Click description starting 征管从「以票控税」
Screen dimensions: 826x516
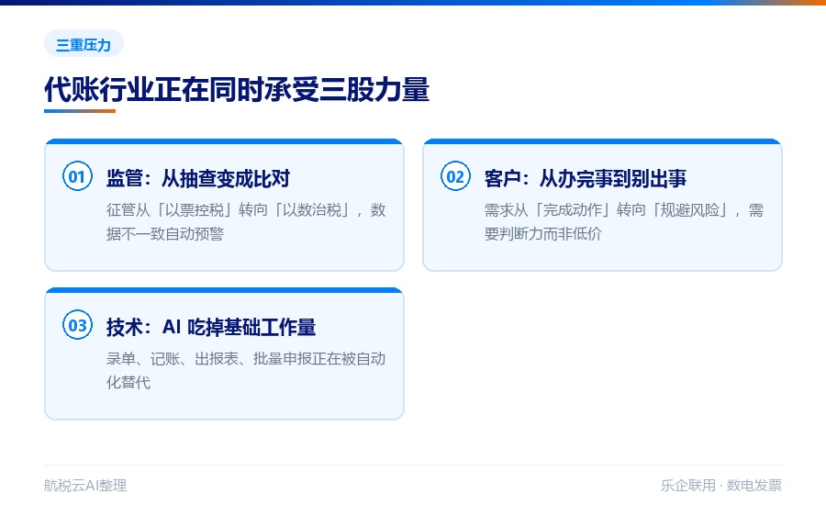246,222
